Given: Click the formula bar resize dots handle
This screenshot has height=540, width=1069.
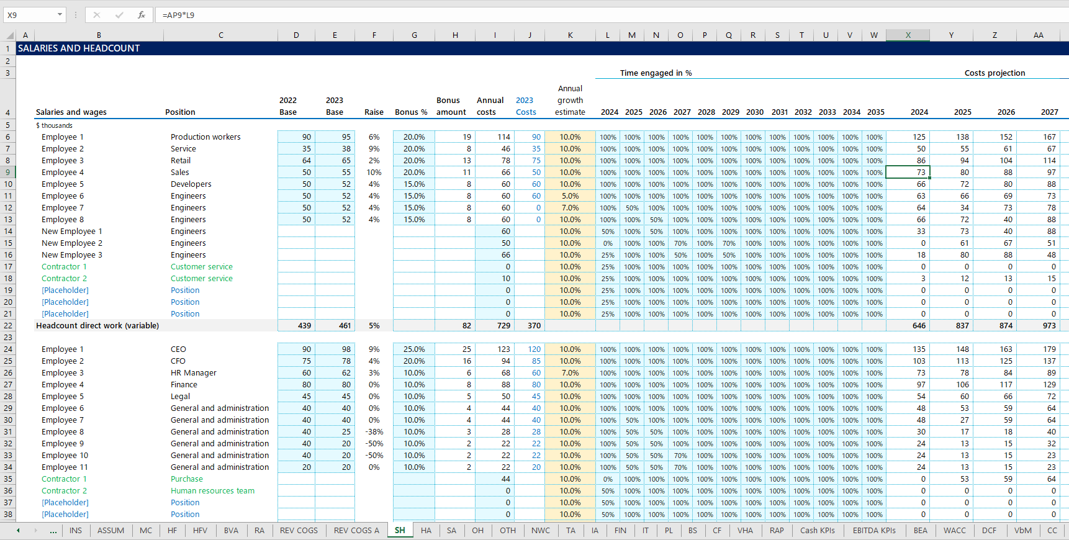Looking at the screenshot, I should (76, 15).
